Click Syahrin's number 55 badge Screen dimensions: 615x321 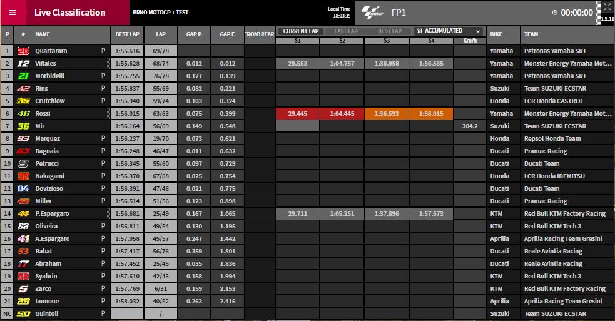click(23, 277)
